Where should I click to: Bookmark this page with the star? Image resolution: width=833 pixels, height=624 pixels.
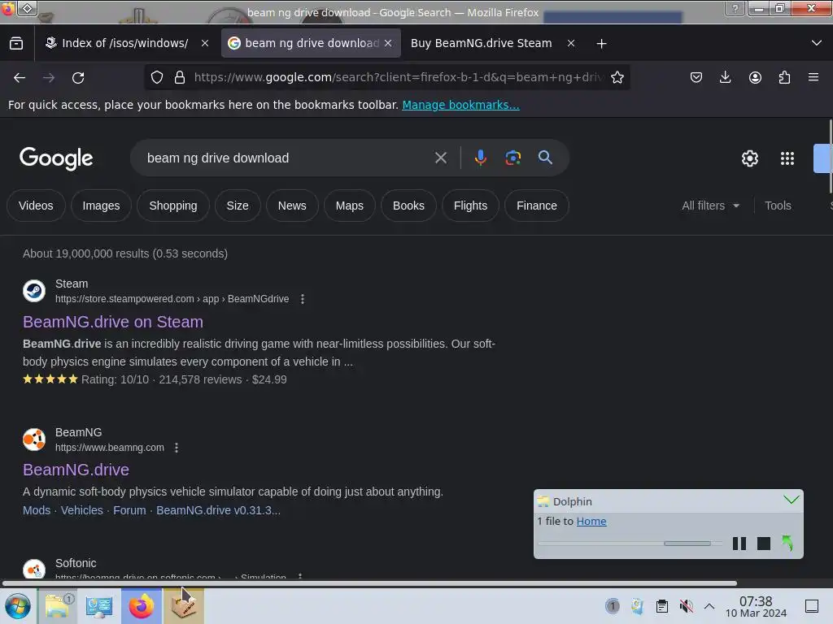617,77
